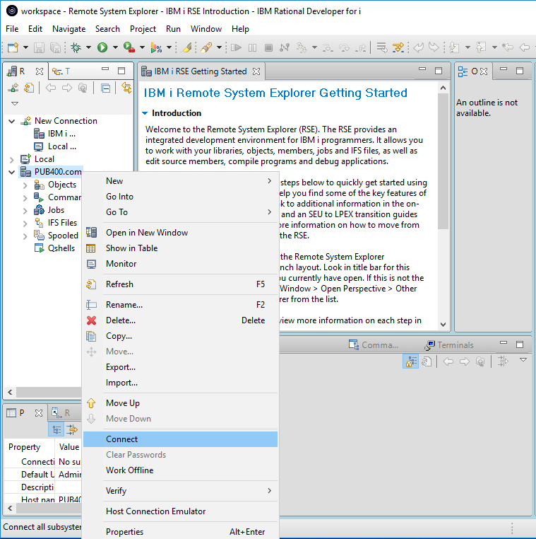Open the File menu
The width and height of the screenshot is (536, 539).
point(12,29)
